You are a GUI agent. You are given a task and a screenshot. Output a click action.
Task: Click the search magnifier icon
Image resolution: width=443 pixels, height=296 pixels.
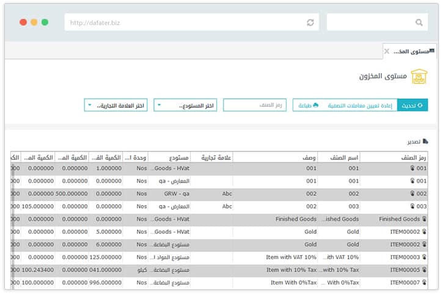click(419, 23)
